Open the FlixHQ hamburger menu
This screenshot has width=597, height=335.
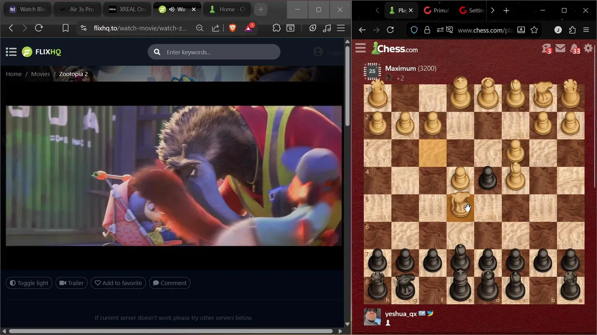coord(11,52)
